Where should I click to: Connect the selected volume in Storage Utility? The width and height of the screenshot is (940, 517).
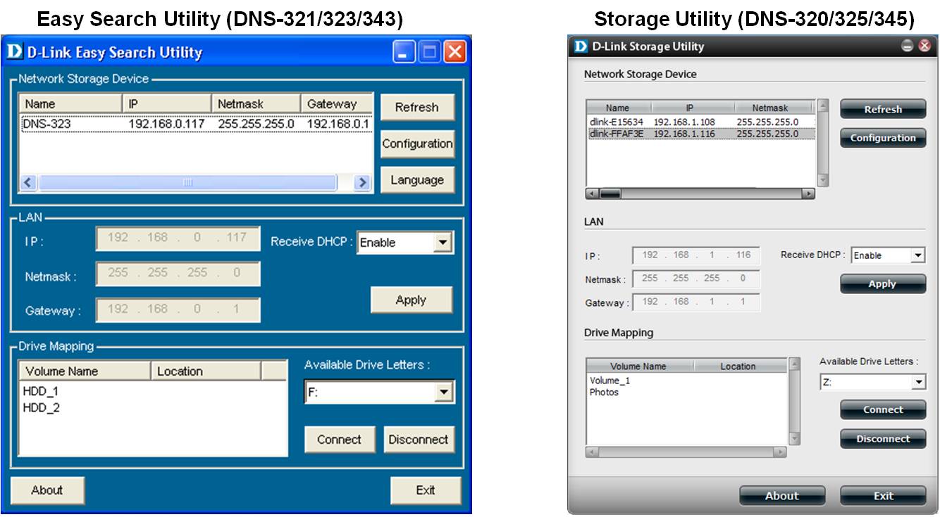point(882,409)
